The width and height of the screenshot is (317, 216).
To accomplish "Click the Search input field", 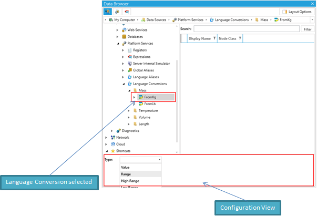I will (x=247, y=29).
